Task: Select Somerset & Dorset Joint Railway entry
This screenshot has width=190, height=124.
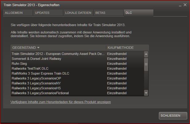Action: (x=77, y=59)
